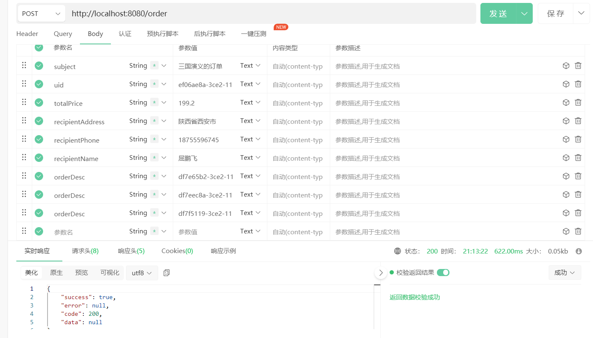Switch to the Header tab
Viewport: 593px width, 338px height.
[x=27, y=34]
